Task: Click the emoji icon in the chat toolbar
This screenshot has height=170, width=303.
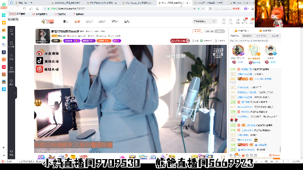Action: 231,155
